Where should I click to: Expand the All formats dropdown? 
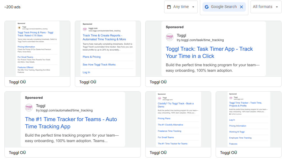[266, 7]
